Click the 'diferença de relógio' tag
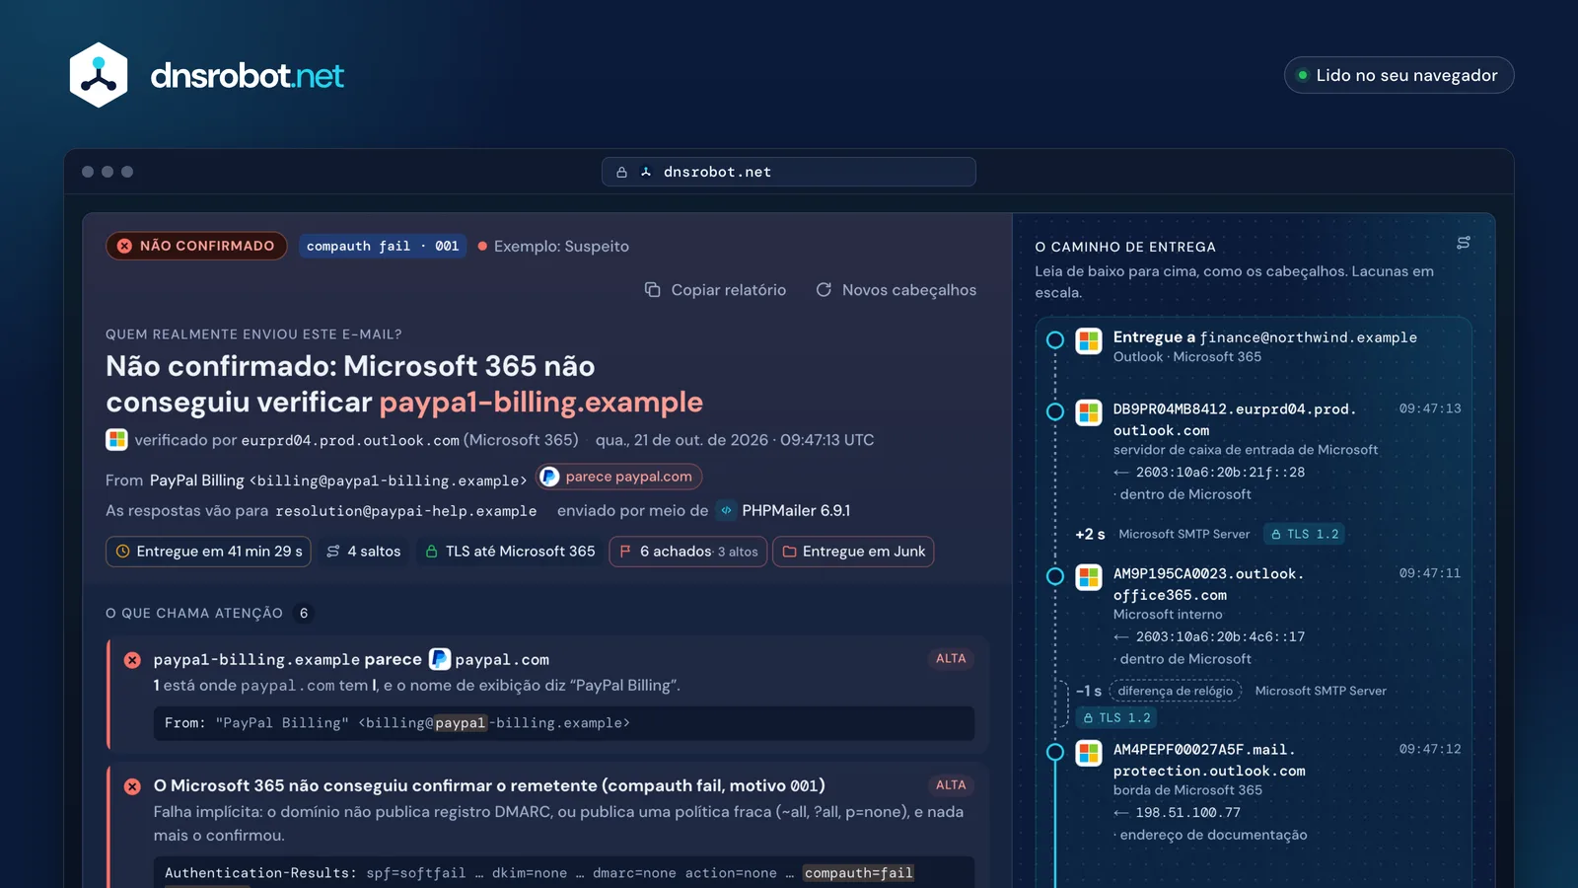The height and width of the screenshot is (888, 1578). pyautogui.click(x=1175, y=691)
